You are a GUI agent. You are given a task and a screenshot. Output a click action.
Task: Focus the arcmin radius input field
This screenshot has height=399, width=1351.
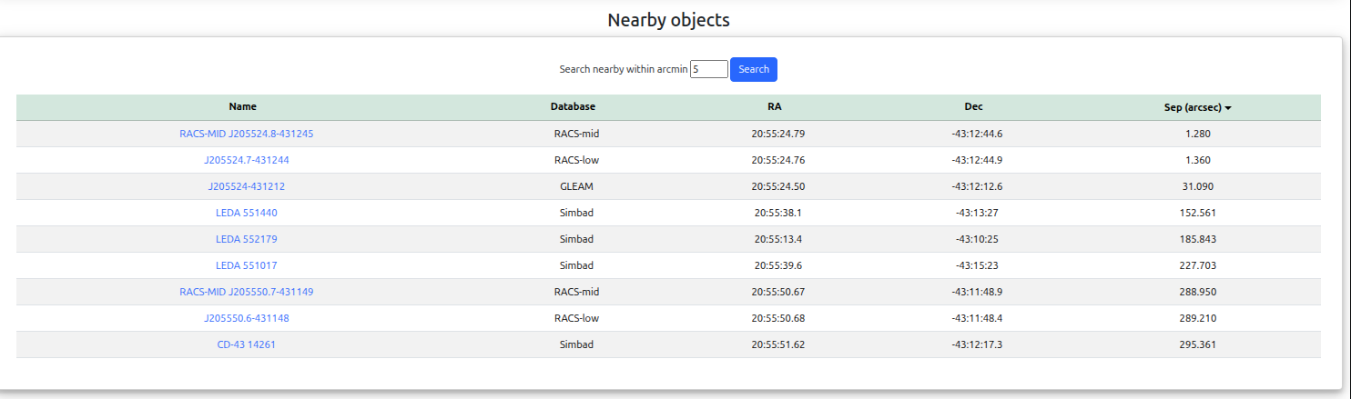pyautogui.click(x=709, y=69)
